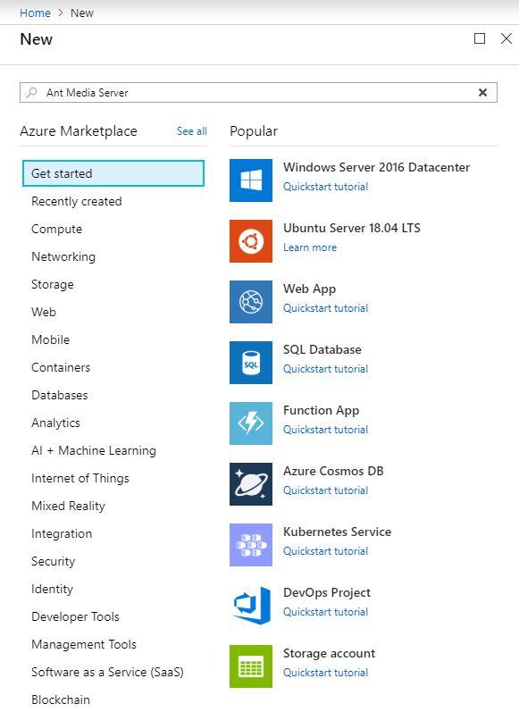Select Mobile category
519x712 pixels.
pos(50,339)
